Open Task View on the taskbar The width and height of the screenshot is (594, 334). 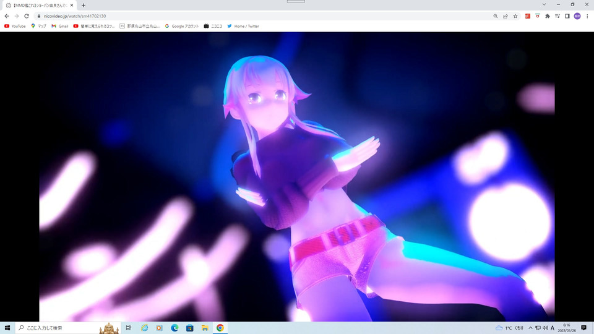(x=129, y=328)
